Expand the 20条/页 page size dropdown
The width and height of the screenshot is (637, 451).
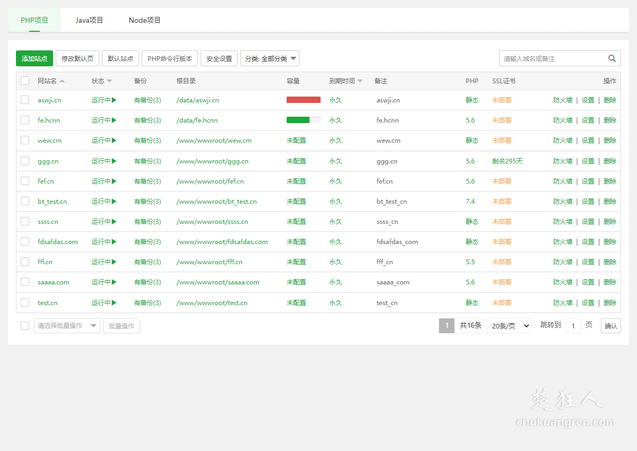click(509, 326)
